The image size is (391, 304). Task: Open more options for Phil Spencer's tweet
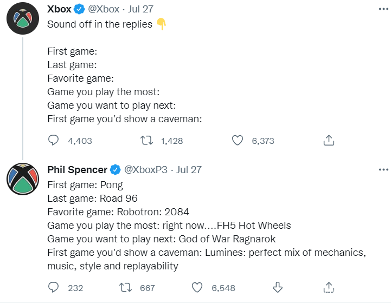tap(383, 170)
